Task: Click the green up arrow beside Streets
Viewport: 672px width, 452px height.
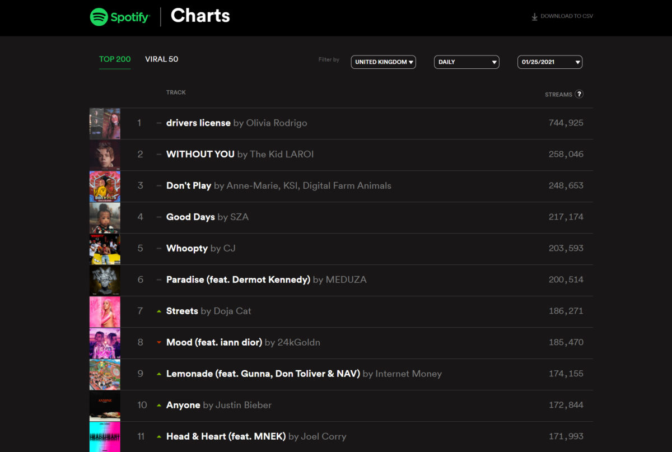Action: coord(159,311)
